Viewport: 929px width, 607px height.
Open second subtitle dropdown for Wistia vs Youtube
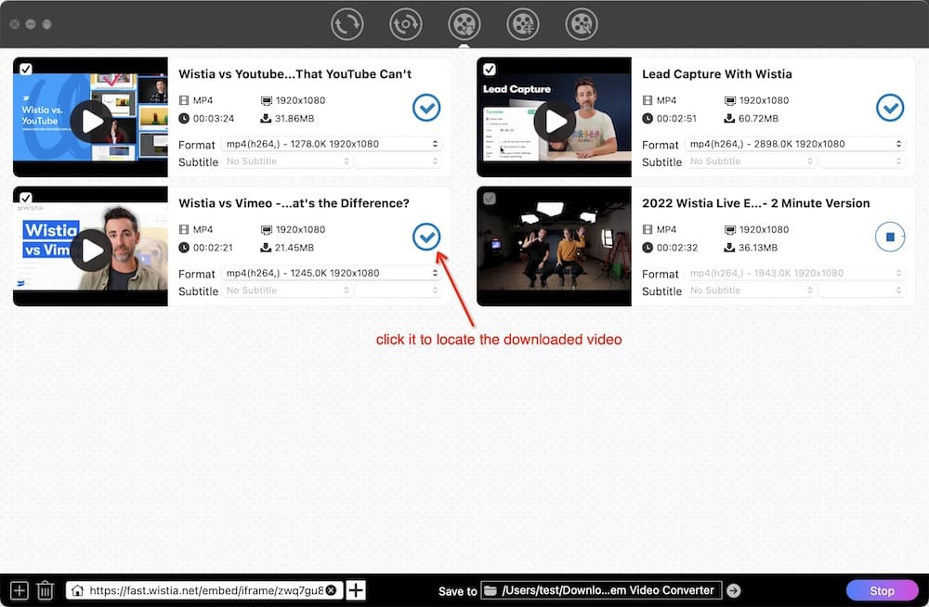click(x=399, y=161)
